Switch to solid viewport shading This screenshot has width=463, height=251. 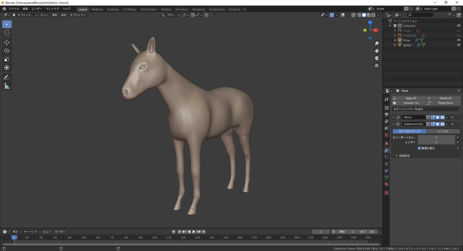coord(364,15)
